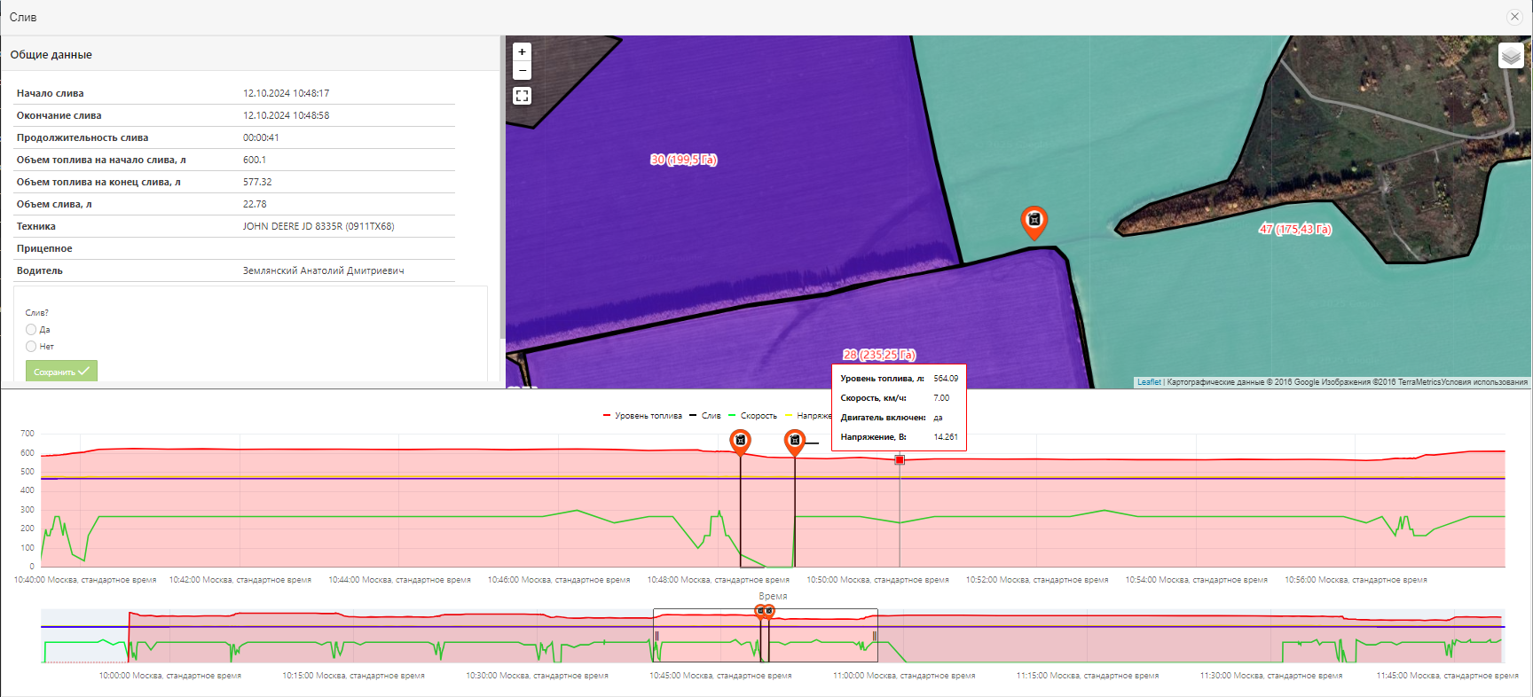Select the 'Нет' radio option
Screen dimensions: 1533x697
pos(31,347)
